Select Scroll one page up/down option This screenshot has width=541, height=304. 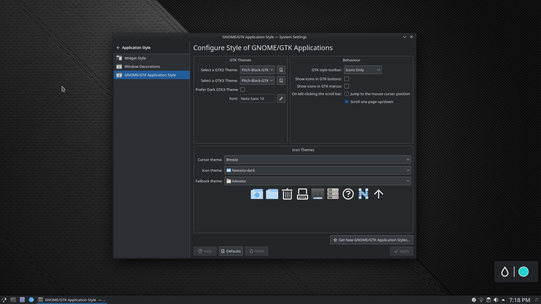pos(347,102)
